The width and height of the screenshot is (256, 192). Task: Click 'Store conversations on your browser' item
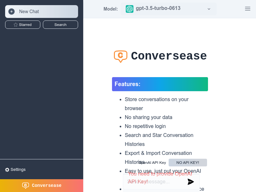pos(156,104)
